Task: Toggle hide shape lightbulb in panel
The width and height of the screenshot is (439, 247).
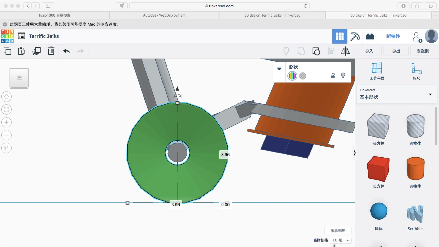Action: coord(343,76)
